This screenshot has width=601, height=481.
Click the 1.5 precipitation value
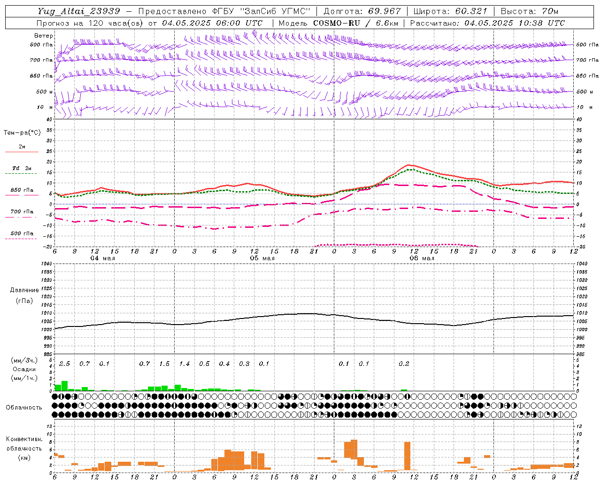(164, 364)
